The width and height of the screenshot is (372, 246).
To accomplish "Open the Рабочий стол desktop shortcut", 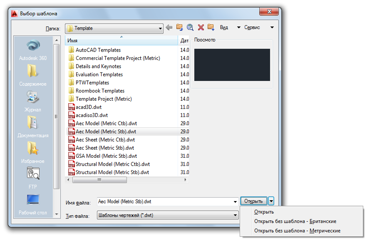I will tap(33, 204).
